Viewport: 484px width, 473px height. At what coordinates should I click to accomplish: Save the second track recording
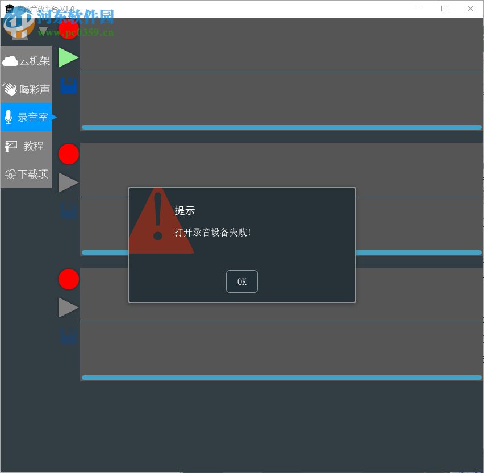[x=69, y=211]
